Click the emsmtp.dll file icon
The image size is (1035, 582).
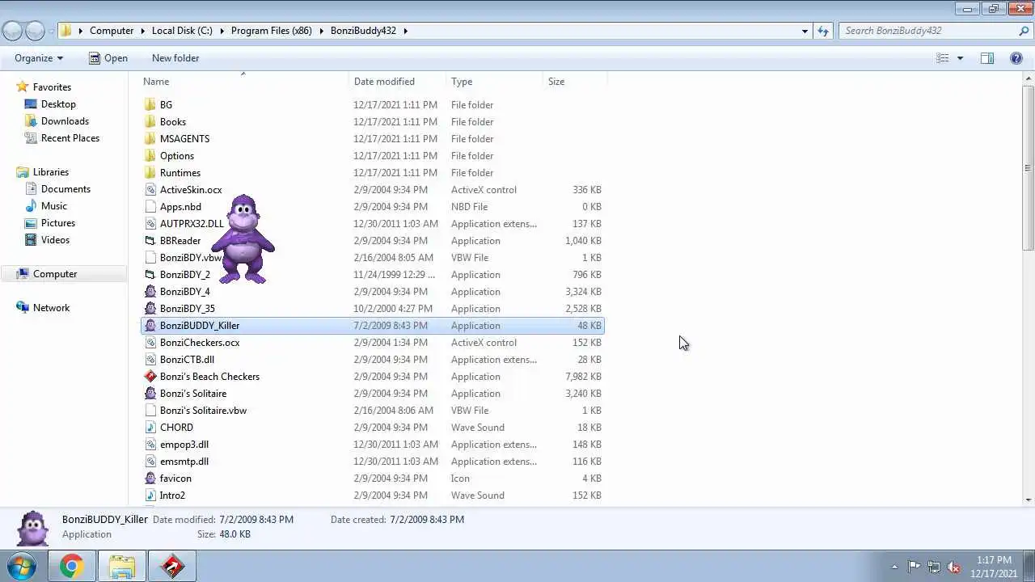pos(150,461)
